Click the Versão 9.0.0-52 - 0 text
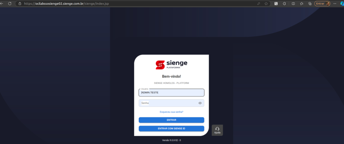Viewport: 344px width, 144px height. (171, 140)
